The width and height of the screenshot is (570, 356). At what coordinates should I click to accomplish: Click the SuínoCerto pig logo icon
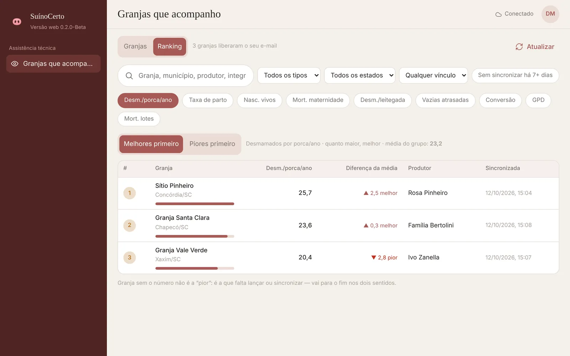pos(17,22)
